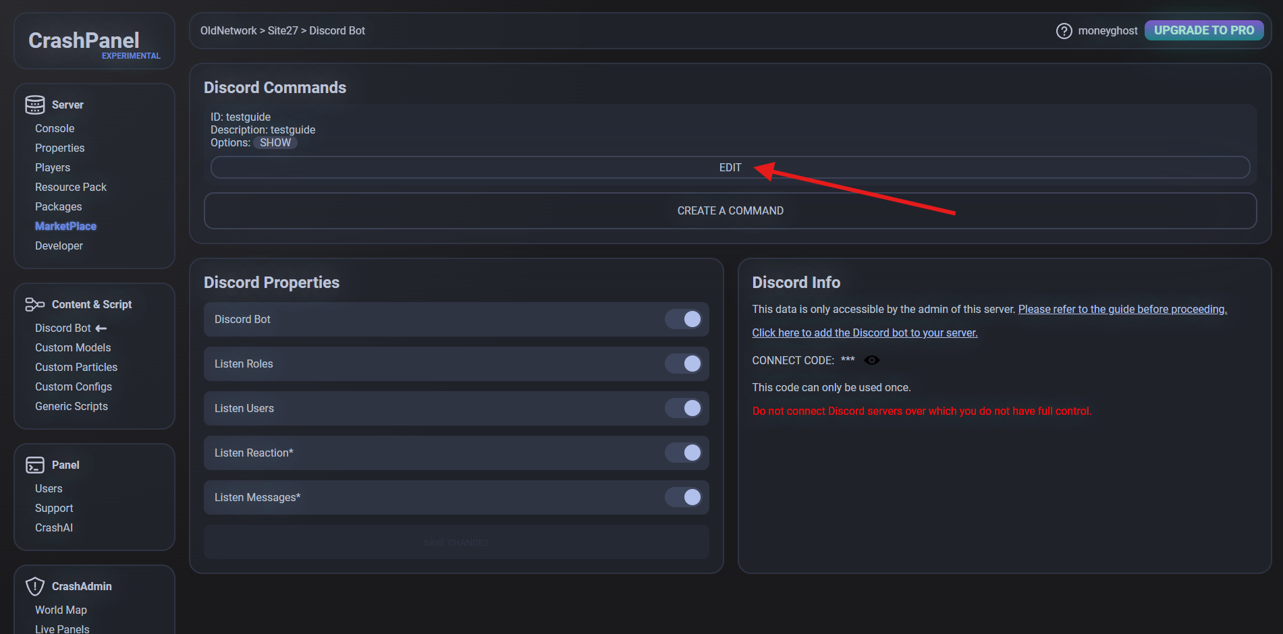This screenshot has height=634, width=1283.
Task: Open the MarketPlace sidebar item
Action: click(x=65, y=226)
